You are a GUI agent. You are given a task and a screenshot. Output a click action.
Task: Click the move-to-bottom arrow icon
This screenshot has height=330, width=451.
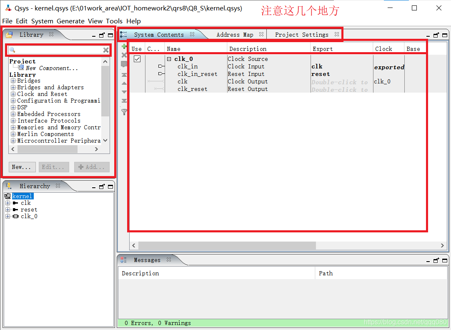point(124,101)
